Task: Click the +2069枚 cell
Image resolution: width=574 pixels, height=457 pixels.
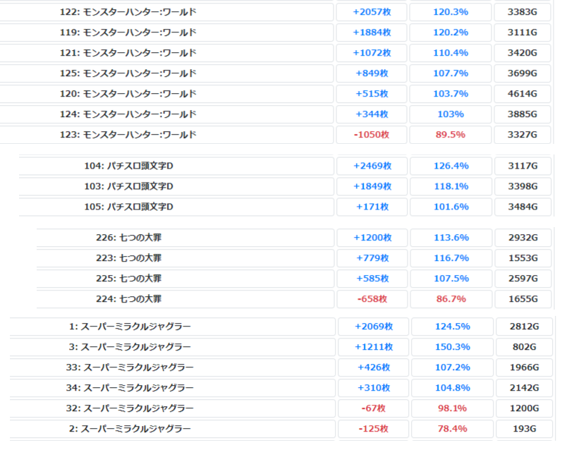Action: click(374, 327)
